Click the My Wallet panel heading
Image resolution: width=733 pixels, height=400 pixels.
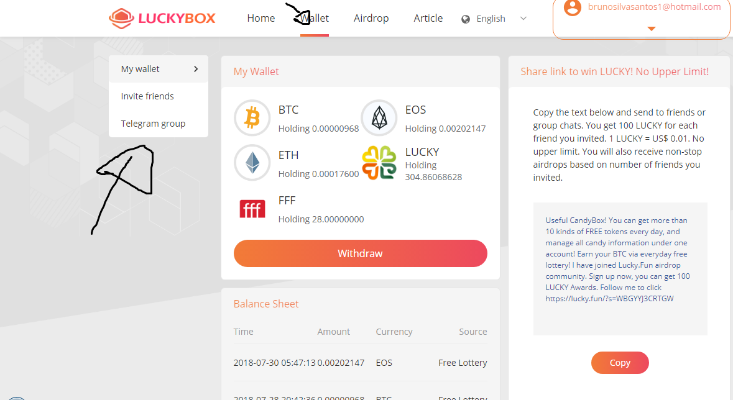pyautogui.click(x=256, y=71)
